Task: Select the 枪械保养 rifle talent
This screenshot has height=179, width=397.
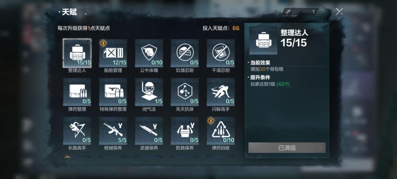Action: click(x=113, y=131)
